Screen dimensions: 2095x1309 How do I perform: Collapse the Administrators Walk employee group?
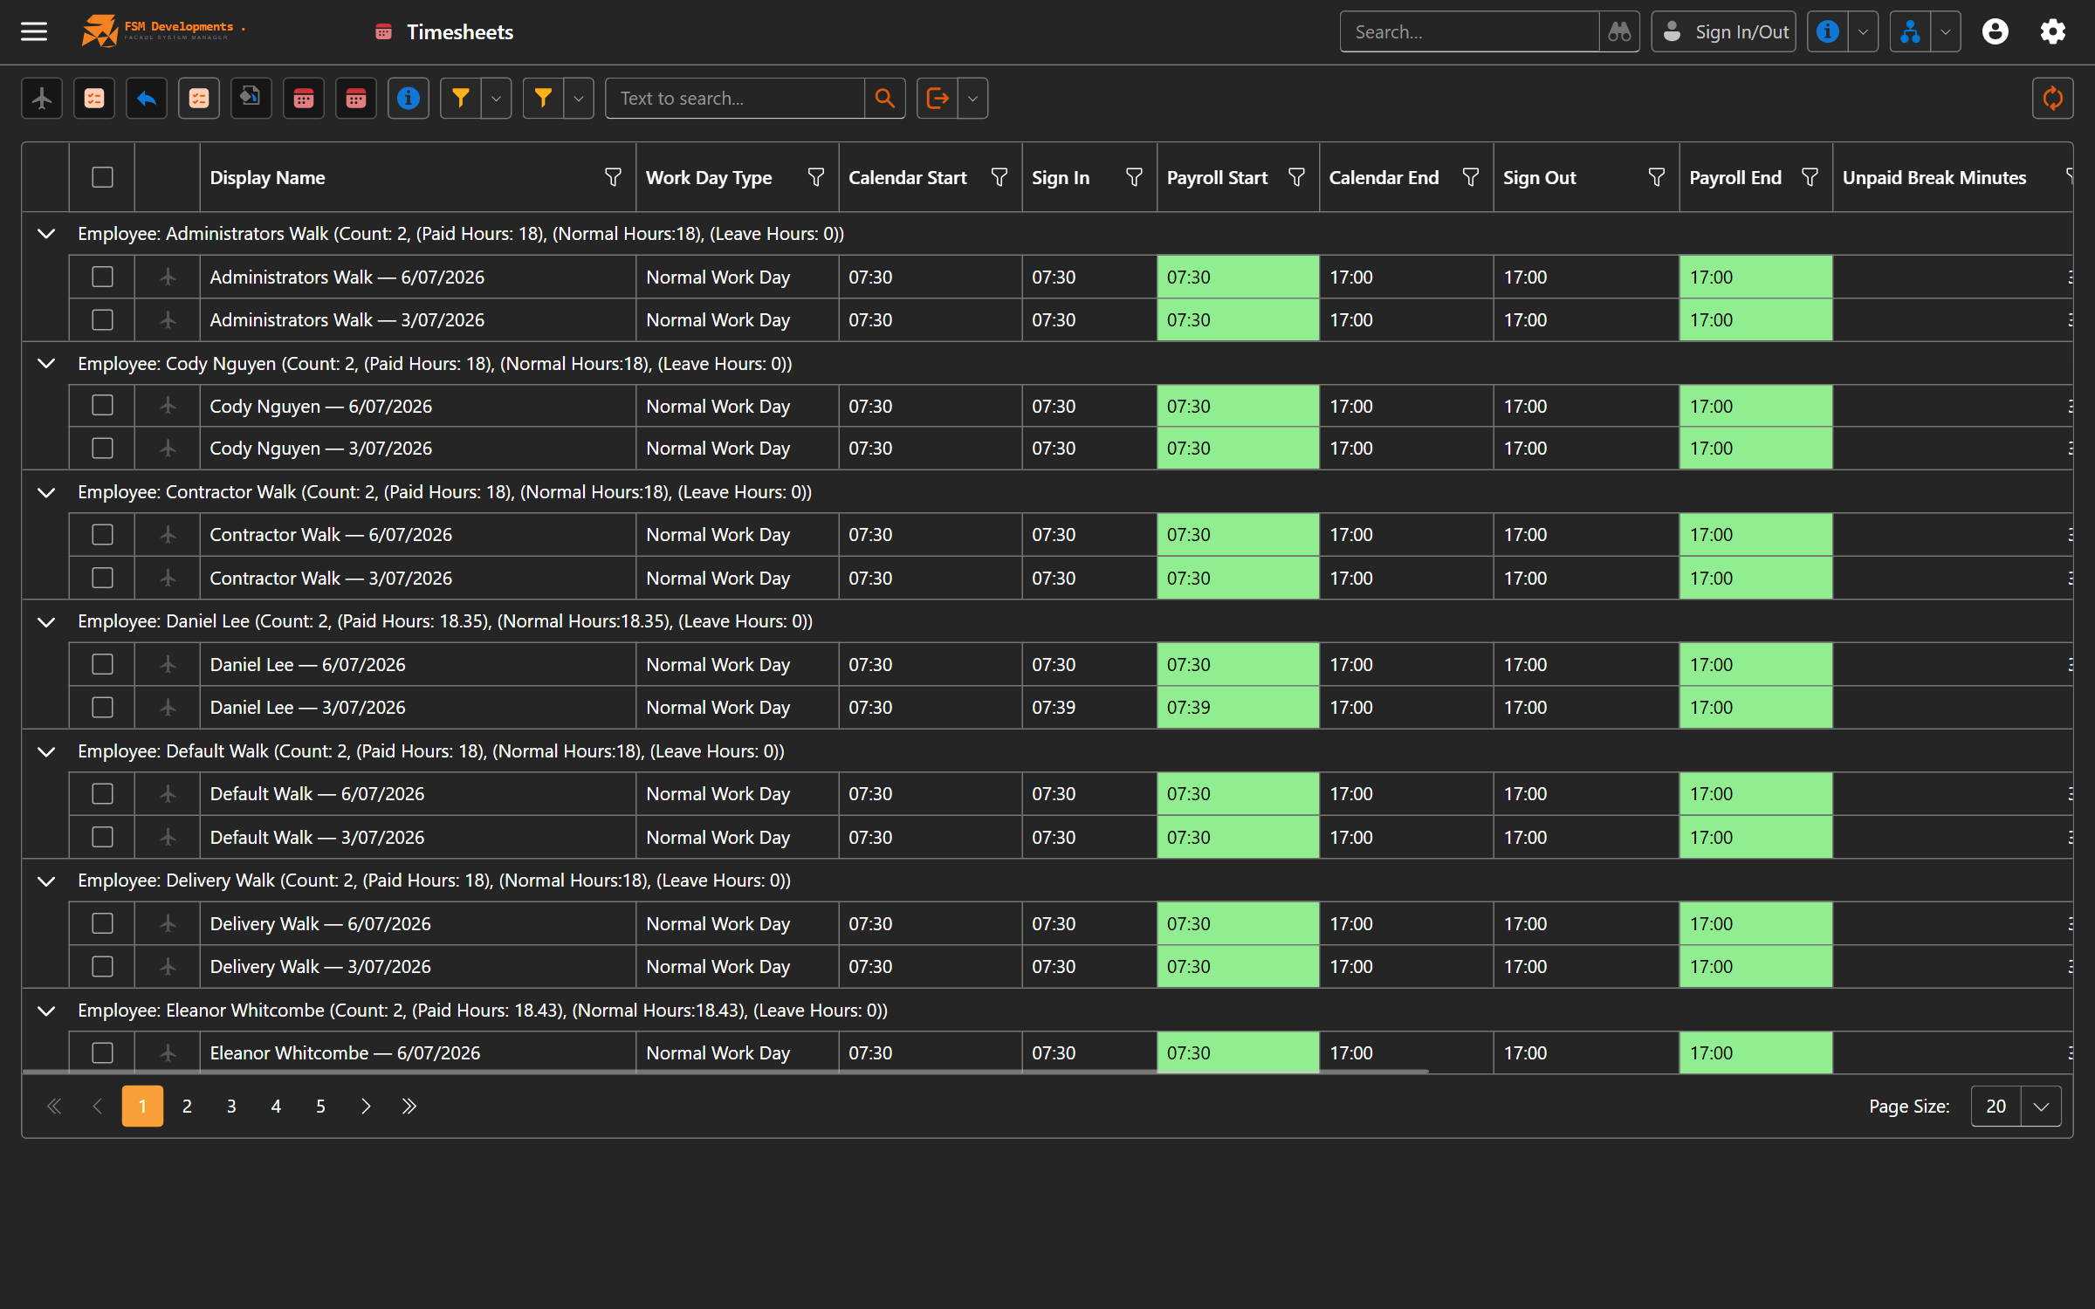46,234
